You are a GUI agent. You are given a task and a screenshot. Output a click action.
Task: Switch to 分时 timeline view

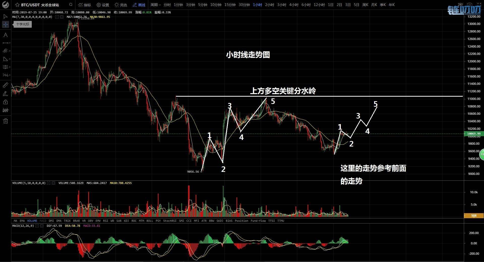[167, 5]
